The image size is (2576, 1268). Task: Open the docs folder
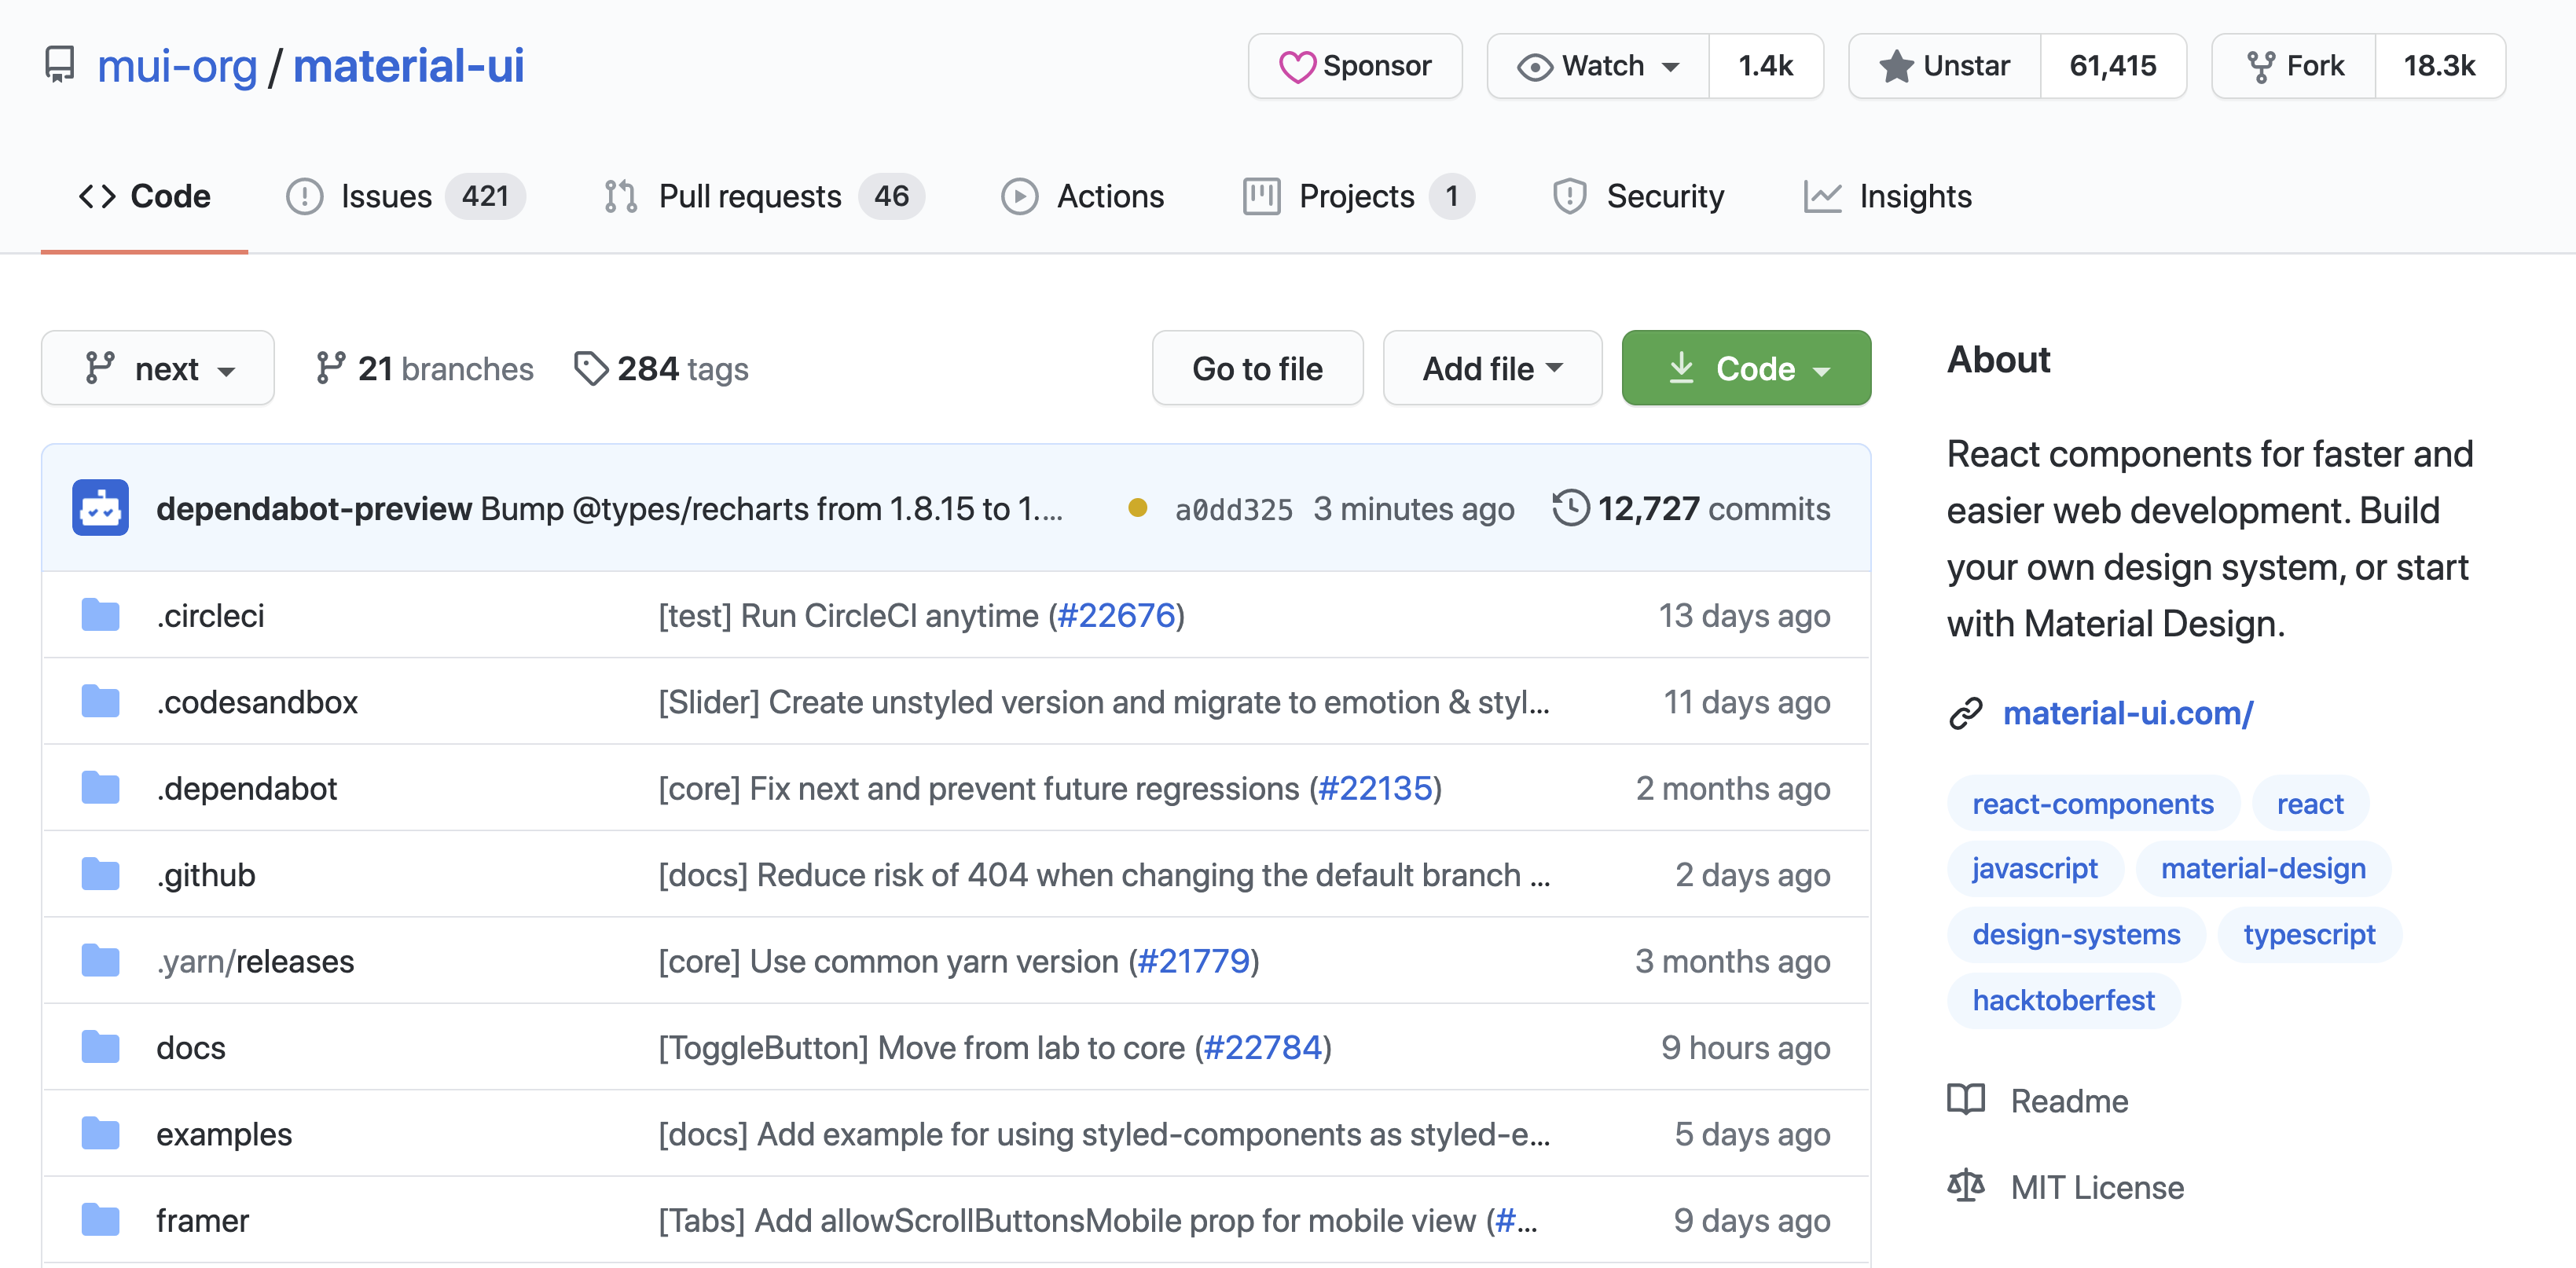191,1047
